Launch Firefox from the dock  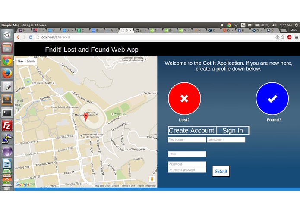click(x=7, y=74)
